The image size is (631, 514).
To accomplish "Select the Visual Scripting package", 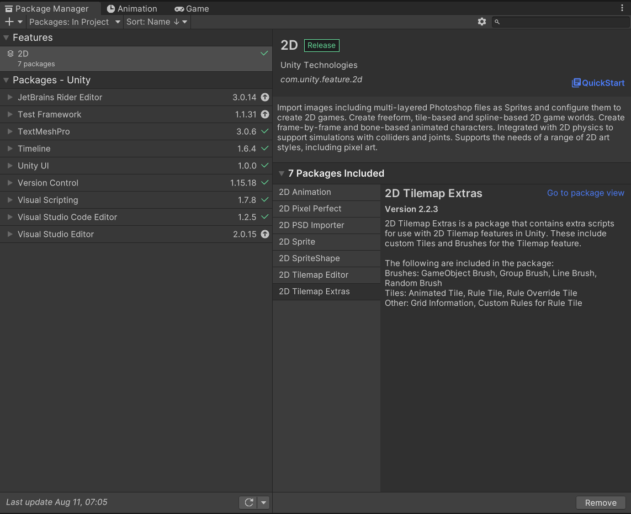I will click(136, 200).
